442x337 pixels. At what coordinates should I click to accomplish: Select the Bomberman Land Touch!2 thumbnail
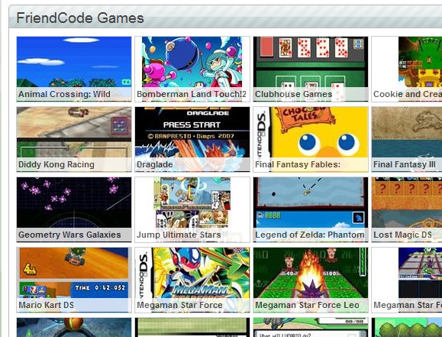(192, 69)
